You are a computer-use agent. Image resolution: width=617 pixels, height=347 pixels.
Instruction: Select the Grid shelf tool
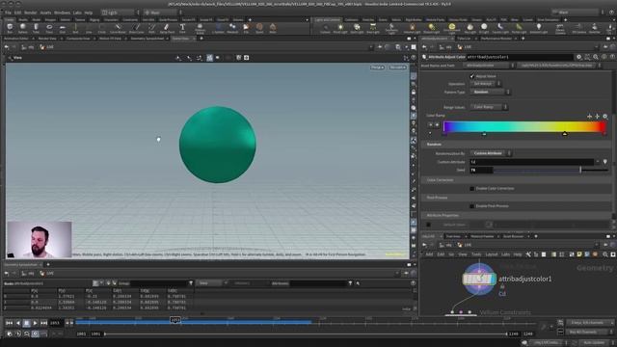tap(62, 28)
